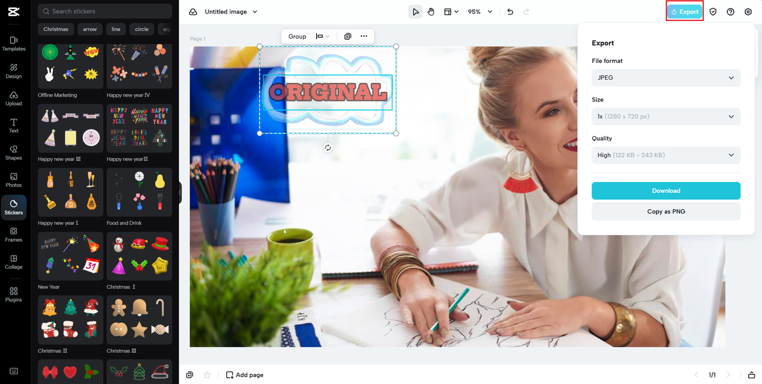Open the help question mark icon
Viewport: 762px width, 384px height.
tap(730, 12)
